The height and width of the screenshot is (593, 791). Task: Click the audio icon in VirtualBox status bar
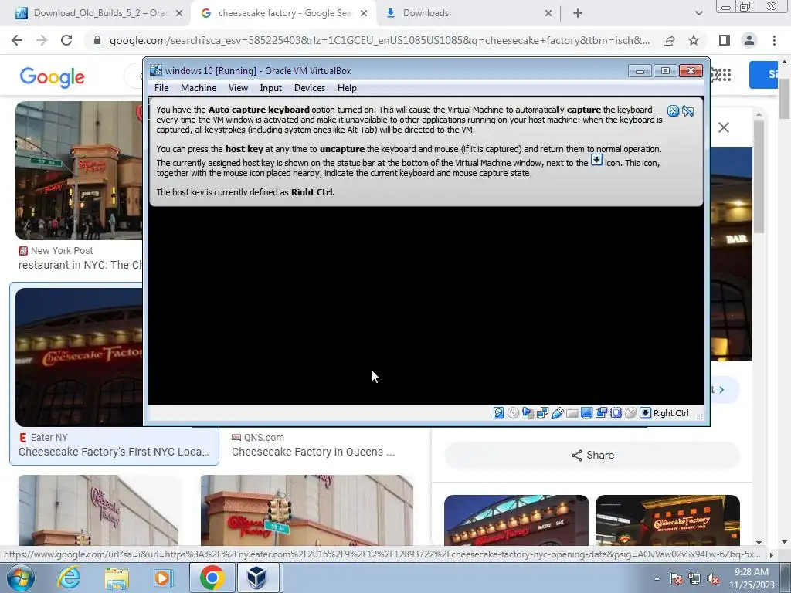[528, 413]
